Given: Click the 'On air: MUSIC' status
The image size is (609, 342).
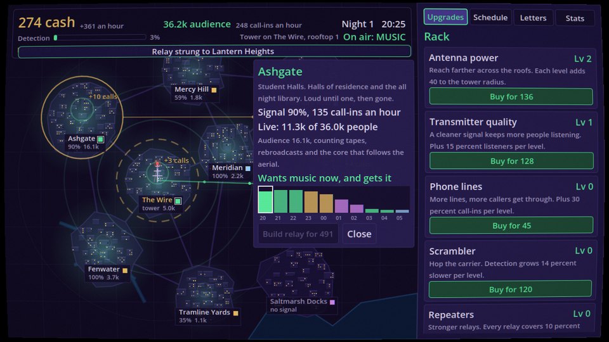Looking at the screenshot, I should click(x=374, y=37).
